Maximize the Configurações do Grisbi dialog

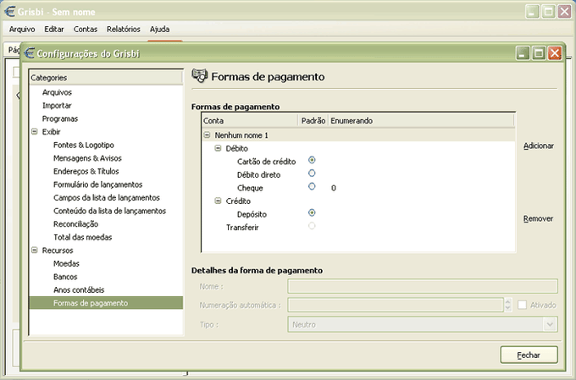[539, 53]
